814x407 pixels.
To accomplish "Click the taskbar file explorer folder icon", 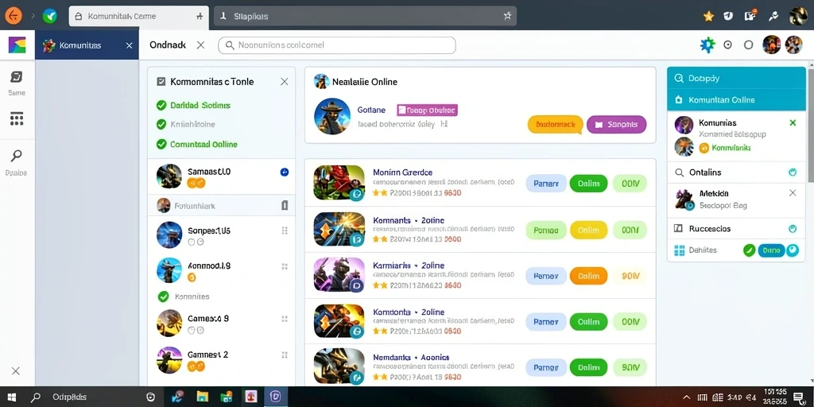I will coord(203,397).
